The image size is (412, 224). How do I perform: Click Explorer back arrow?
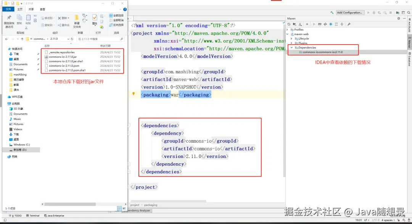coord(6,39)
